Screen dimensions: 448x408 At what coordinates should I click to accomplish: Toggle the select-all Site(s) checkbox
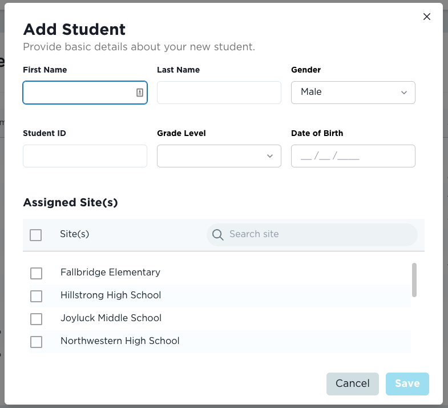[35, 235]
